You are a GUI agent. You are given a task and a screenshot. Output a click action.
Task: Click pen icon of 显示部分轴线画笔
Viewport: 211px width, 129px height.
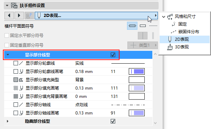21,113
